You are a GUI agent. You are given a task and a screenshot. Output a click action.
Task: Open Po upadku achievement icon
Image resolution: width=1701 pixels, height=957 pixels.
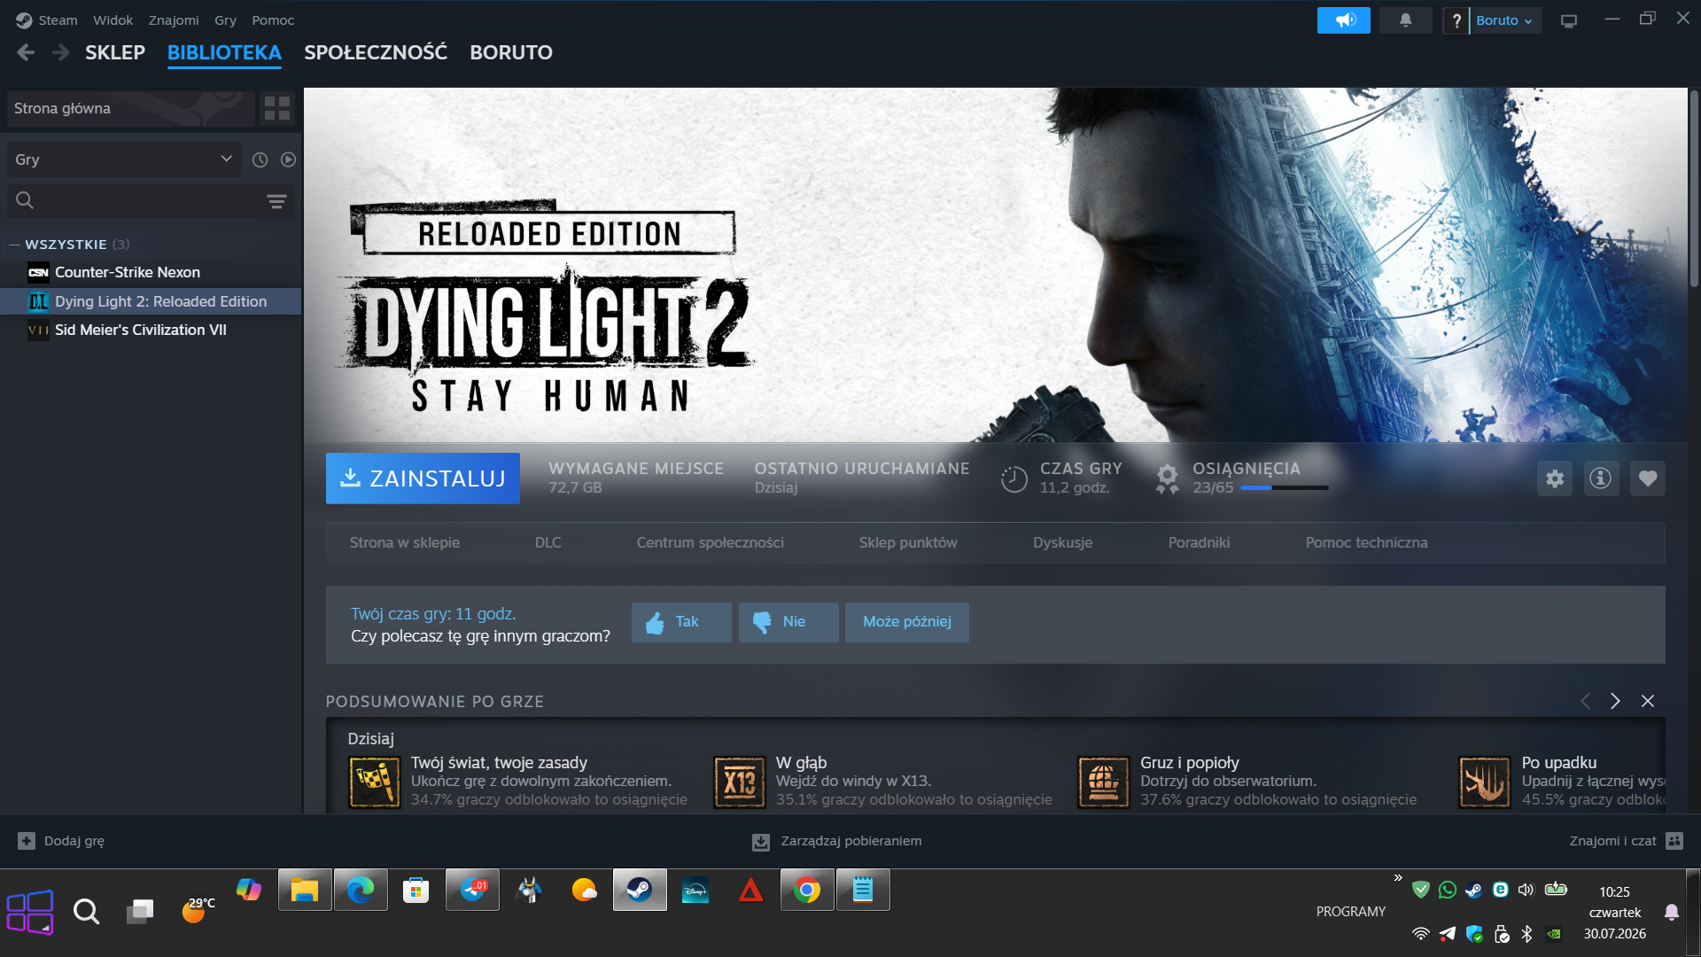(1485, 782)
